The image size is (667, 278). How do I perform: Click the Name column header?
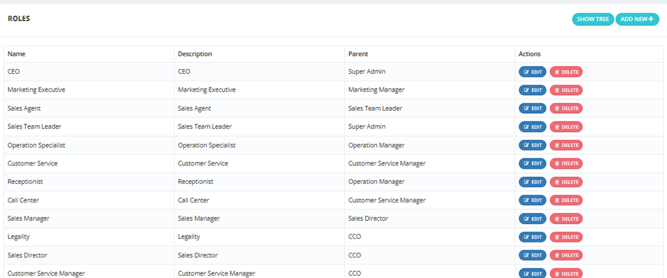click(x=16, y=54)
